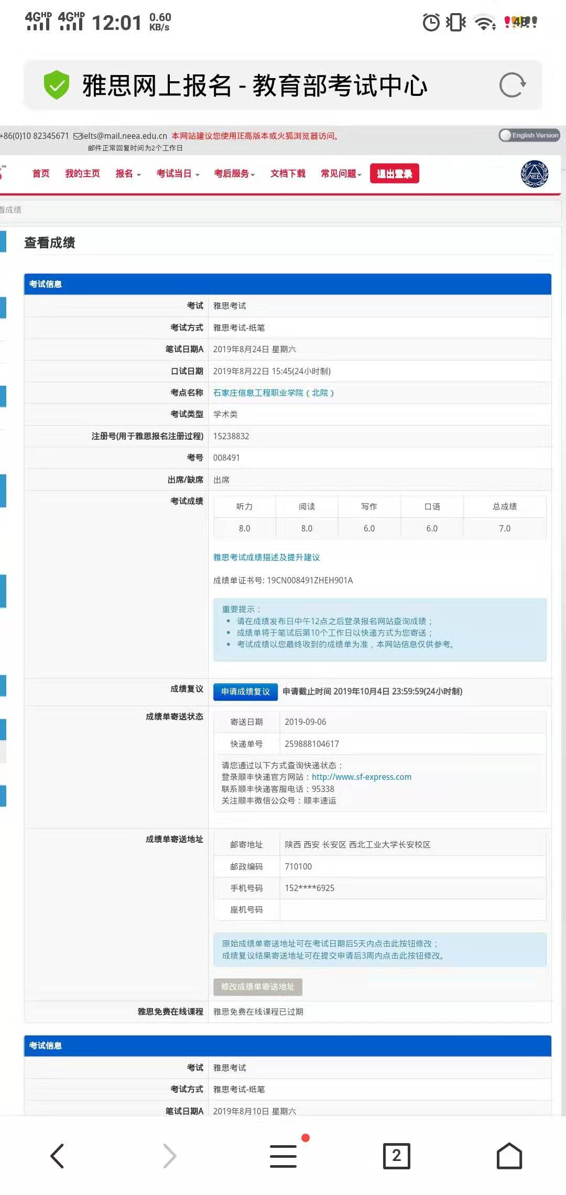Click the first 雅思考试-纸笔 exam format value
Screen dimensions: 566x1195
pyautogui.click(x=239, y=328)
